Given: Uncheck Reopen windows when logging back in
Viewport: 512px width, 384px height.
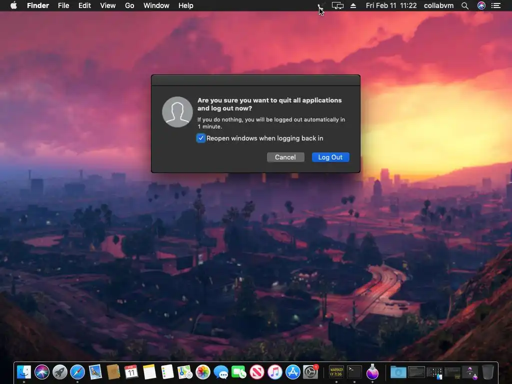Looking at the screenshot, I should tap(201, 138).
